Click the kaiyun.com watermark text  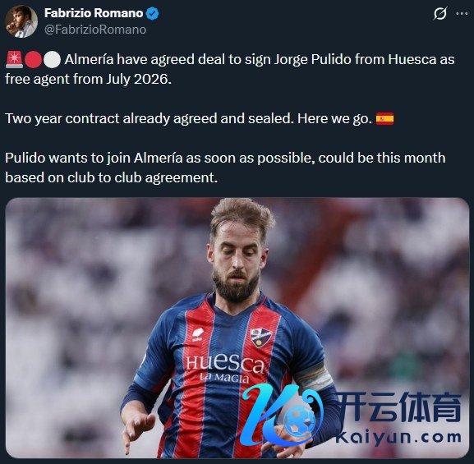[x=398, y=438]
